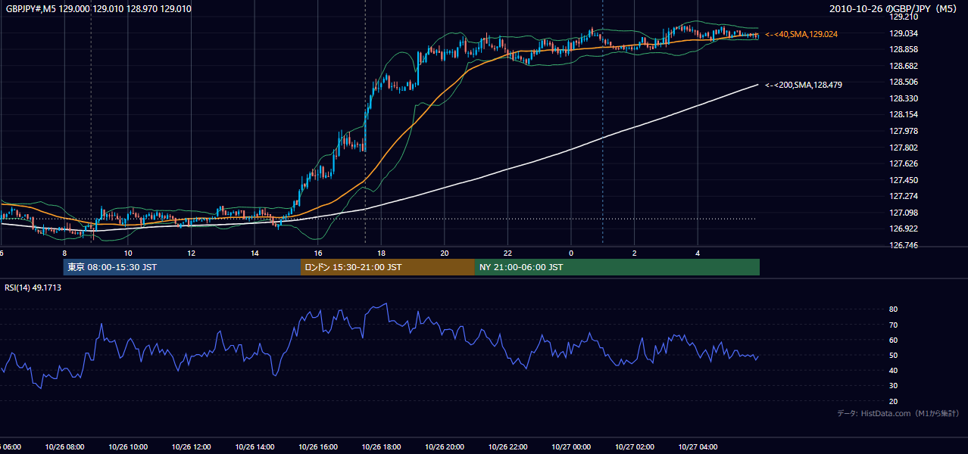Click the 126.746 price axis label
This screenshot has height=454, width=968.
[x=904, y=245]
